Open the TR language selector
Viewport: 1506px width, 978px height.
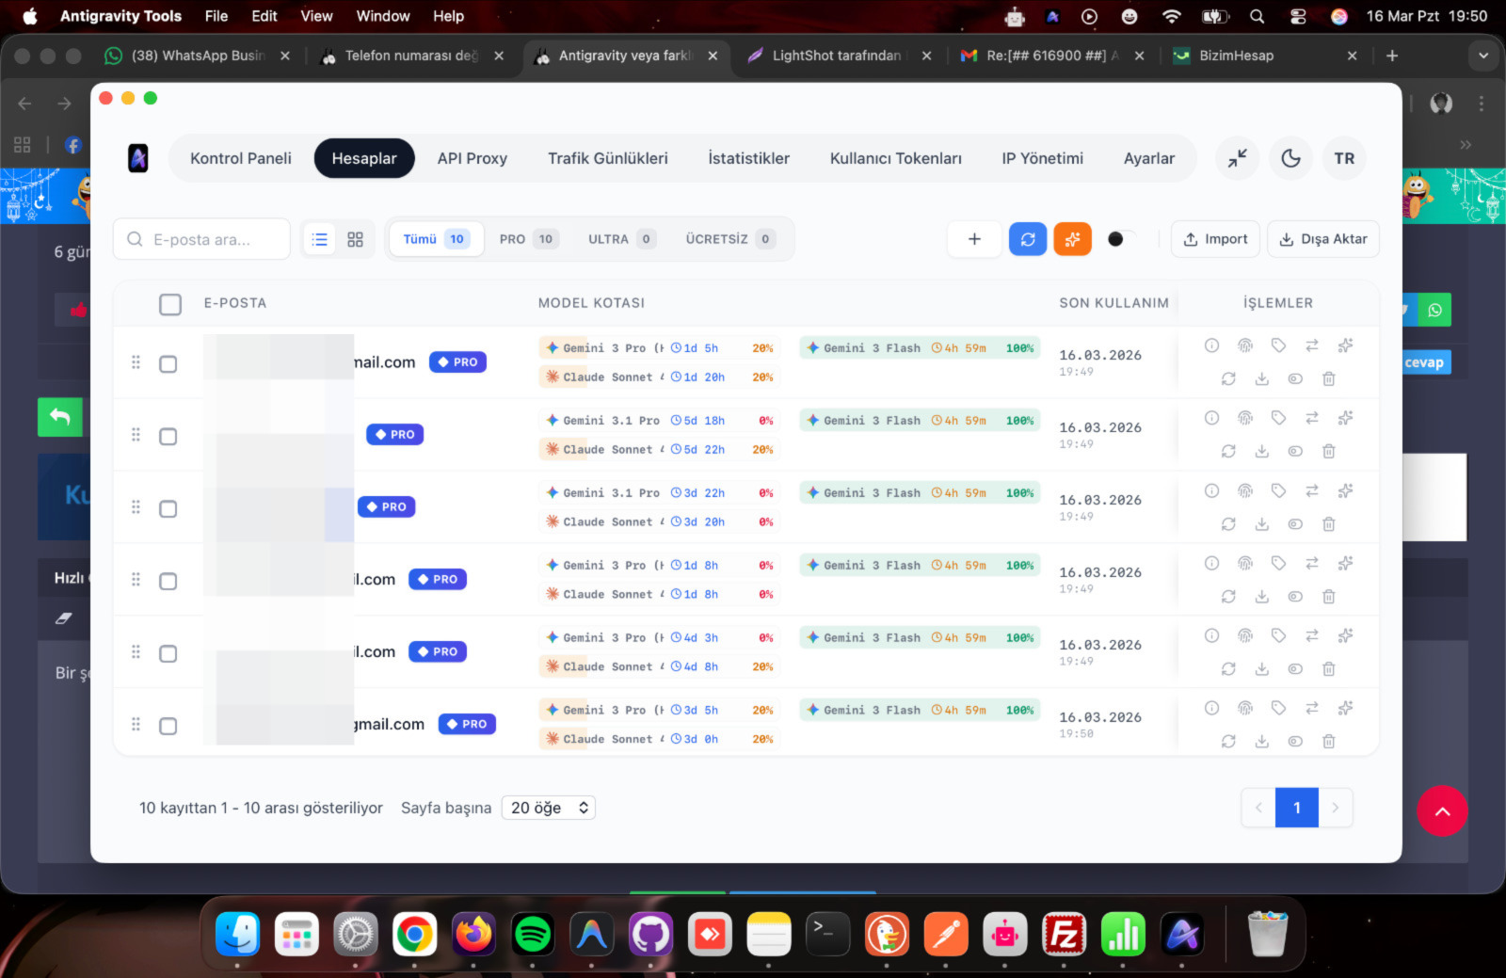(1344, 158)
